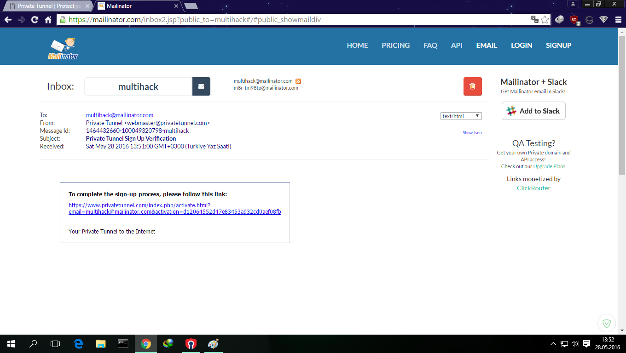Open PRICING in the site navigation

point(396,46)
